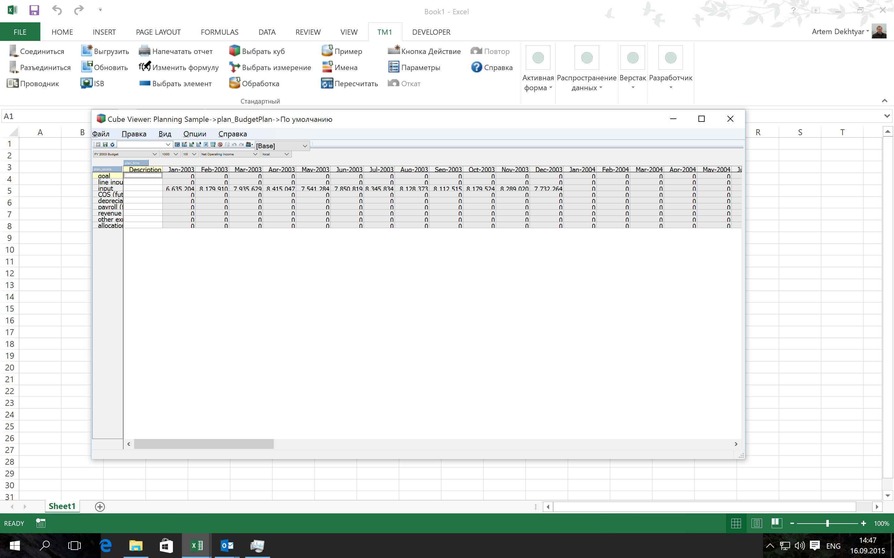Open view name combo box in Cube Viewer

pos(144,145)
